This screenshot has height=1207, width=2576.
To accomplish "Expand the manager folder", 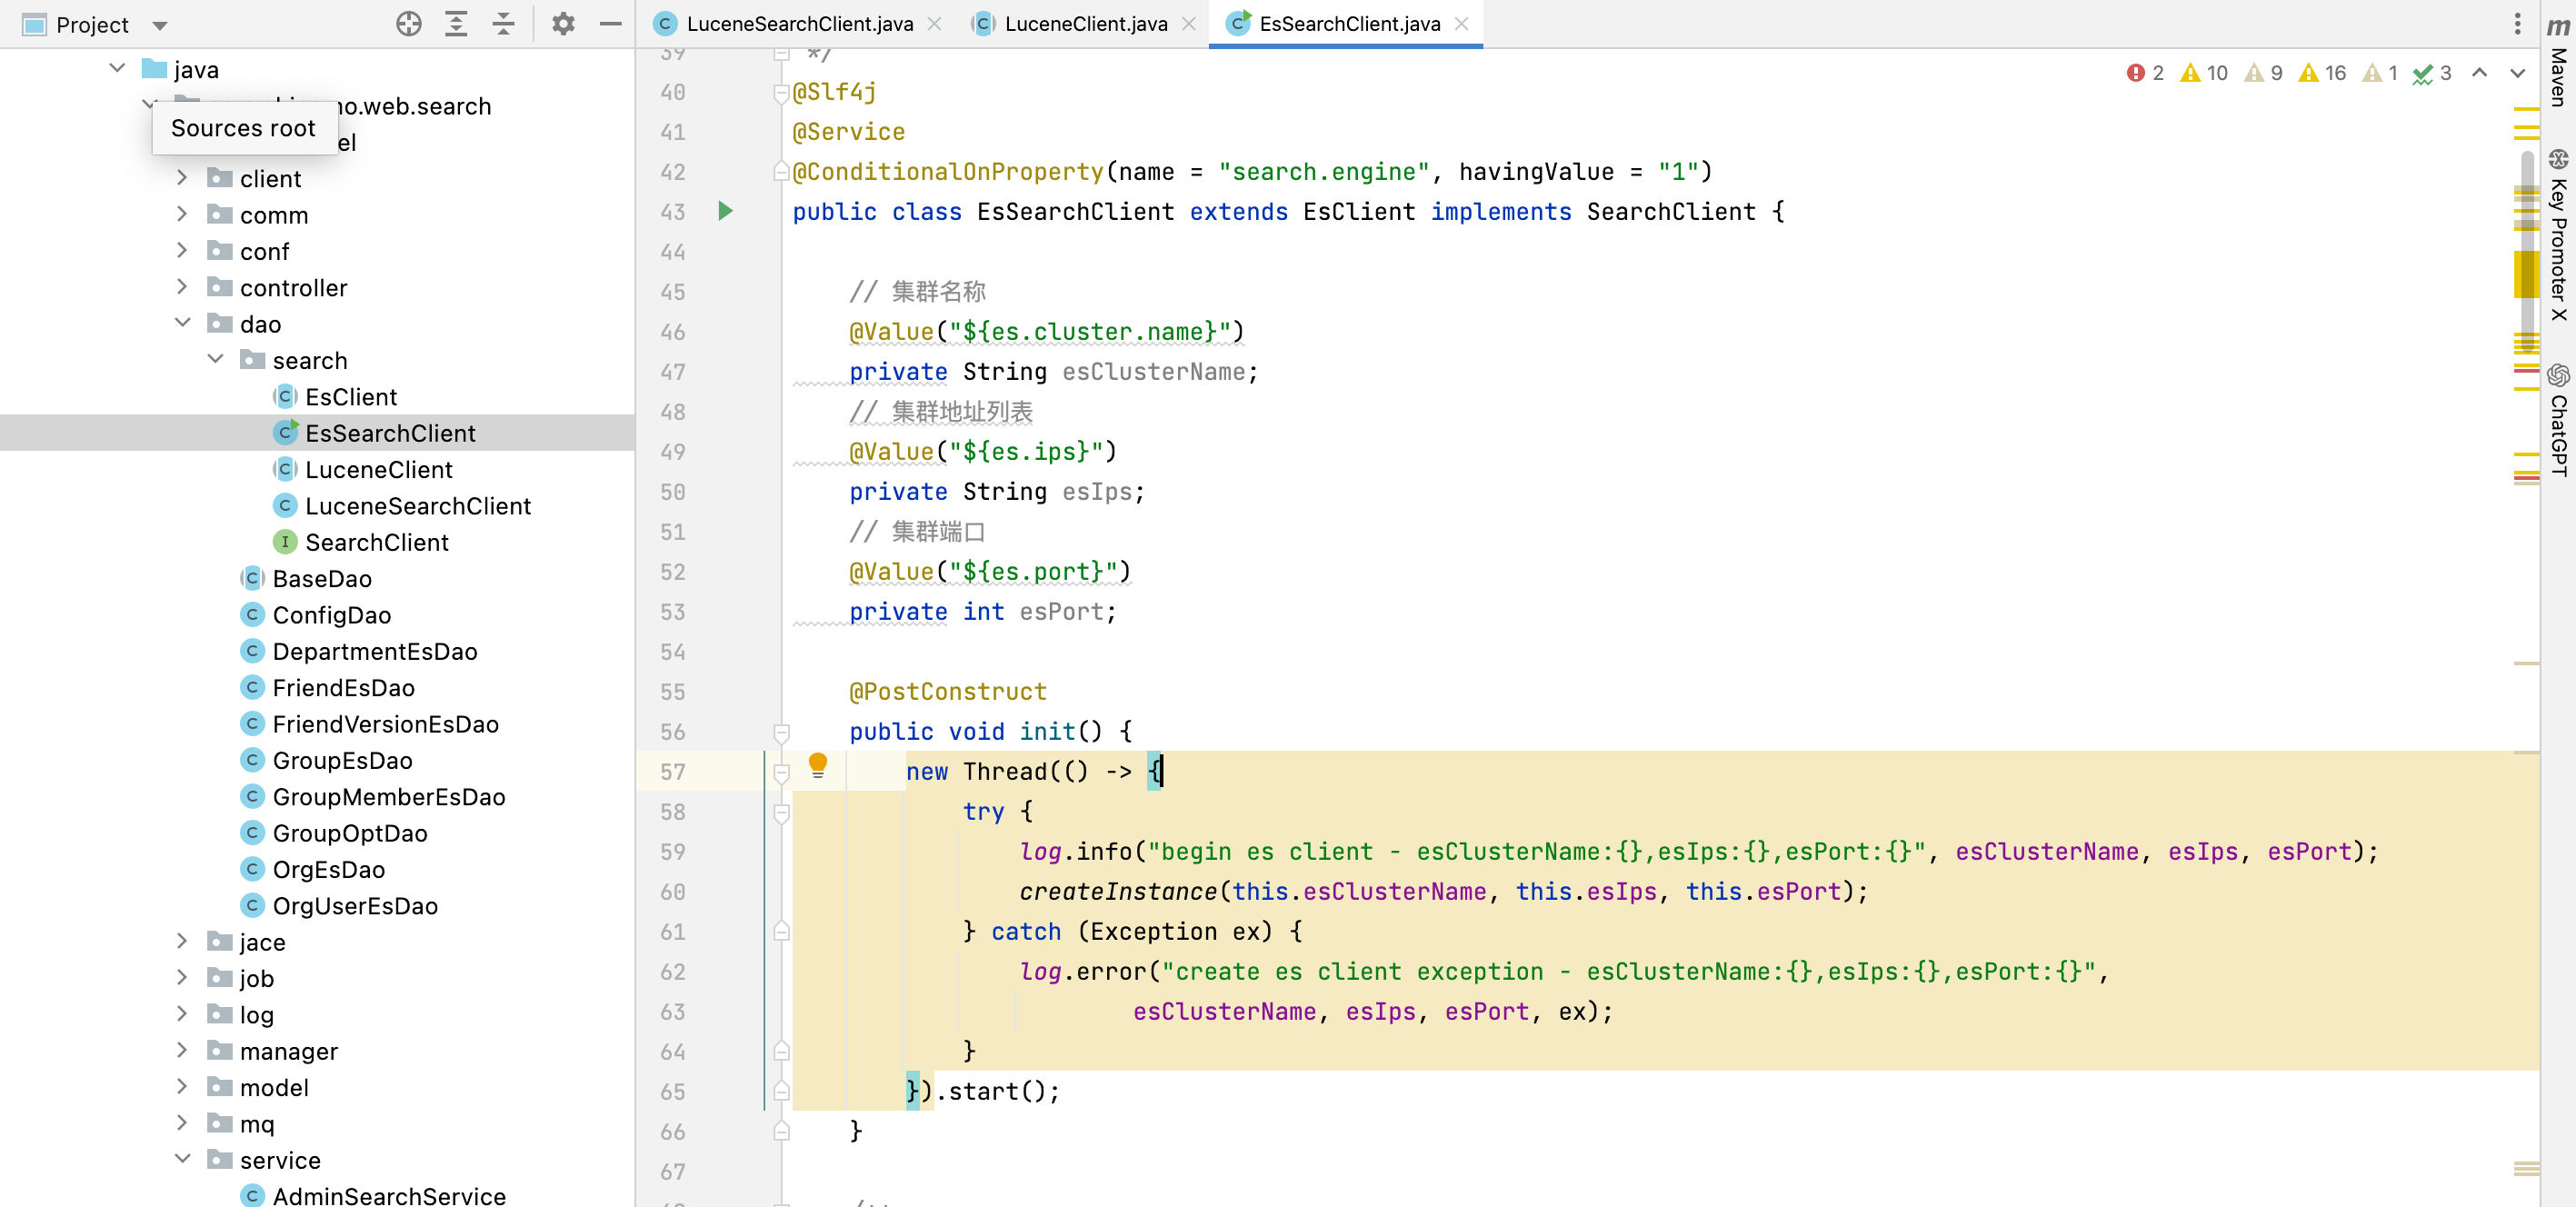I will coord(182,1050).
